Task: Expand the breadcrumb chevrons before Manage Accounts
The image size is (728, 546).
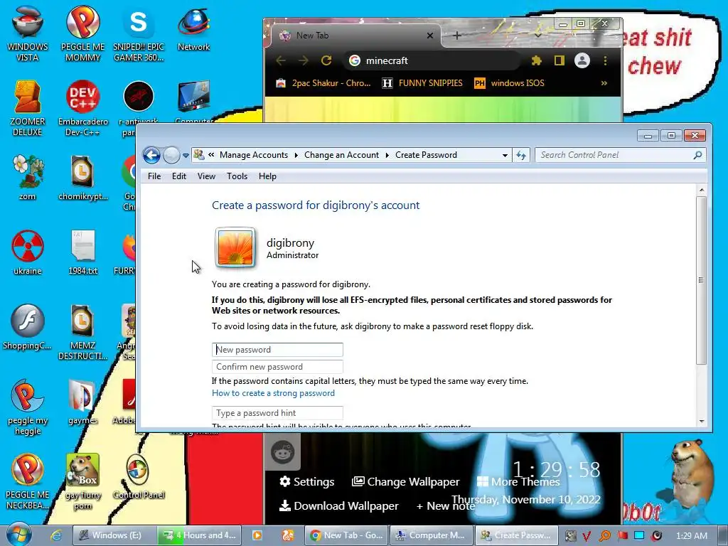Action: tap(211, 155)
